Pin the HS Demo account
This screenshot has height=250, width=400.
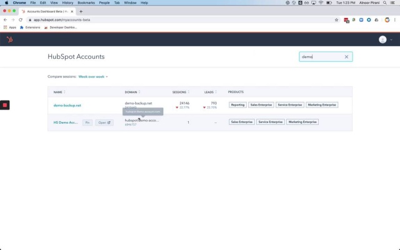(87, 122)
